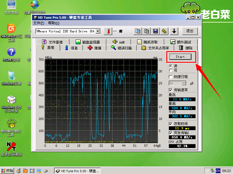This screenshot has width=233, height=174.
Task: Launch DiskGenius partition tool icon
Action: point(11,33)
